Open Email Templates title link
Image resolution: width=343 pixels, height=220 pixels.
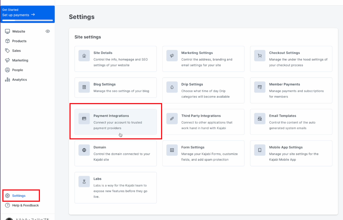tap(282, 116)
